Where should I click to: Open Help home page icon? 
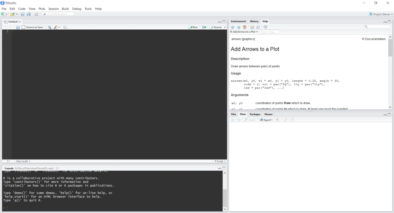(x=244, y=27)
